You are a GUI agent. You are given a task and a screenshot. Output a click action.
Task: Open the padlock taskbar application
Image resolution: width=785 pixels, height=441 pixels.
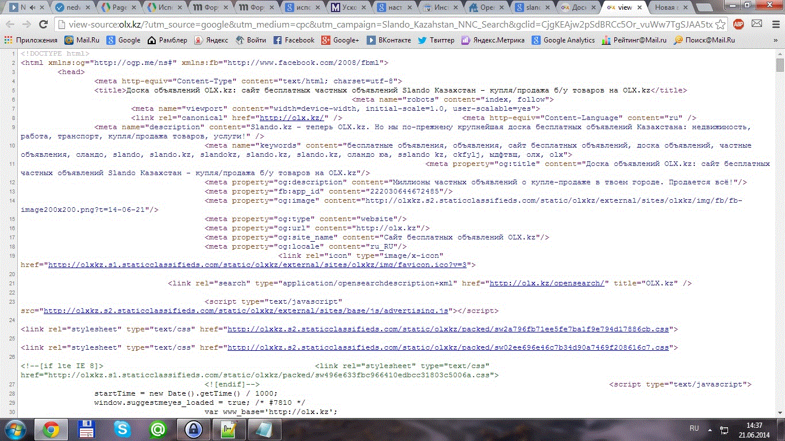point(193,430)
